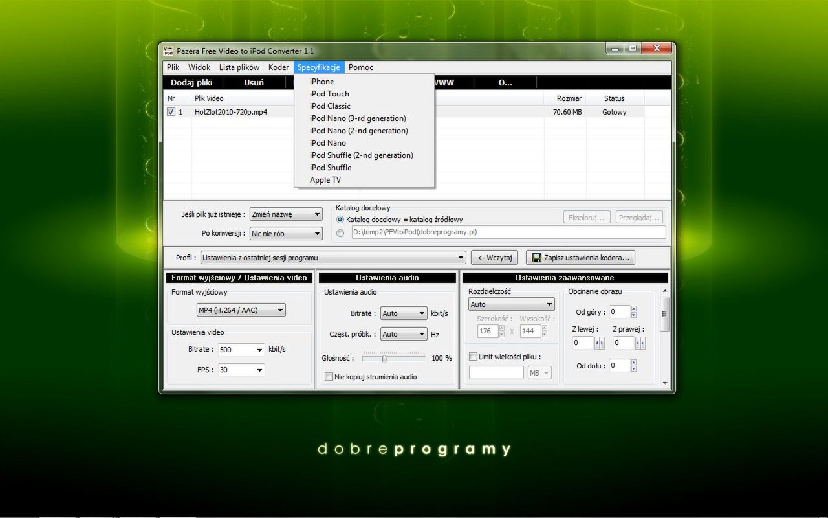Close the Specyfikacje menu
Viewport: 828px width, 518px height.
pyautogui.click(x=319, y=67)
